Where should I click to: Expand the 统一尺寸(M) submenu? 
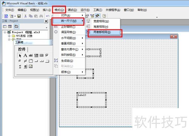69,21
